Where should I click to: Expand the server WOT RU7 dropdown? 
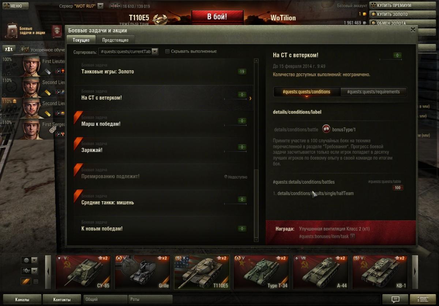click(101, 6)
